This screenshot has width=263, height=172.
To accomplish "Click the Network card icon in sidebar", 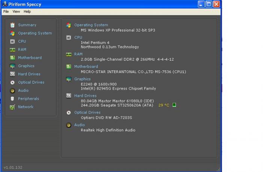I will click(12, 107).
